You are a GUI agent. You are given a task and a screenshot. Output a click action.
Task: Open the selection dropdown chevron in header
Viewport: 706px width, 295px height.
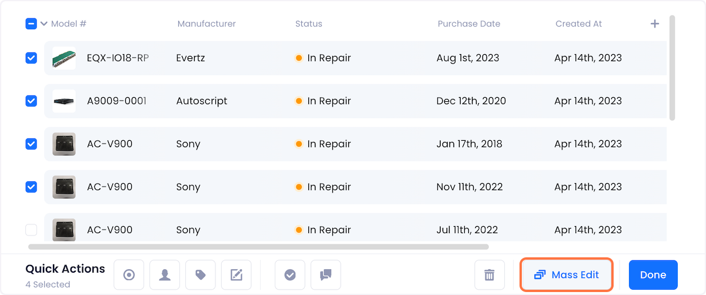coord(44,24)
